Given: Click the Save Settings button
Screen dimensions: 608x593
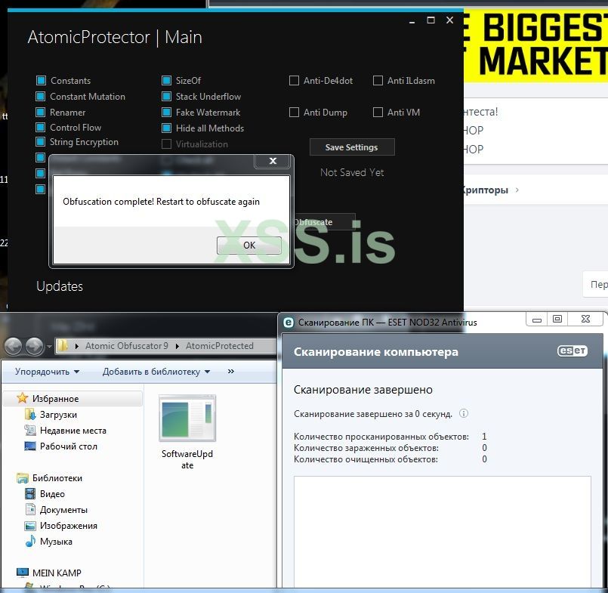Looking at the screenshot, I should (352, 147).
